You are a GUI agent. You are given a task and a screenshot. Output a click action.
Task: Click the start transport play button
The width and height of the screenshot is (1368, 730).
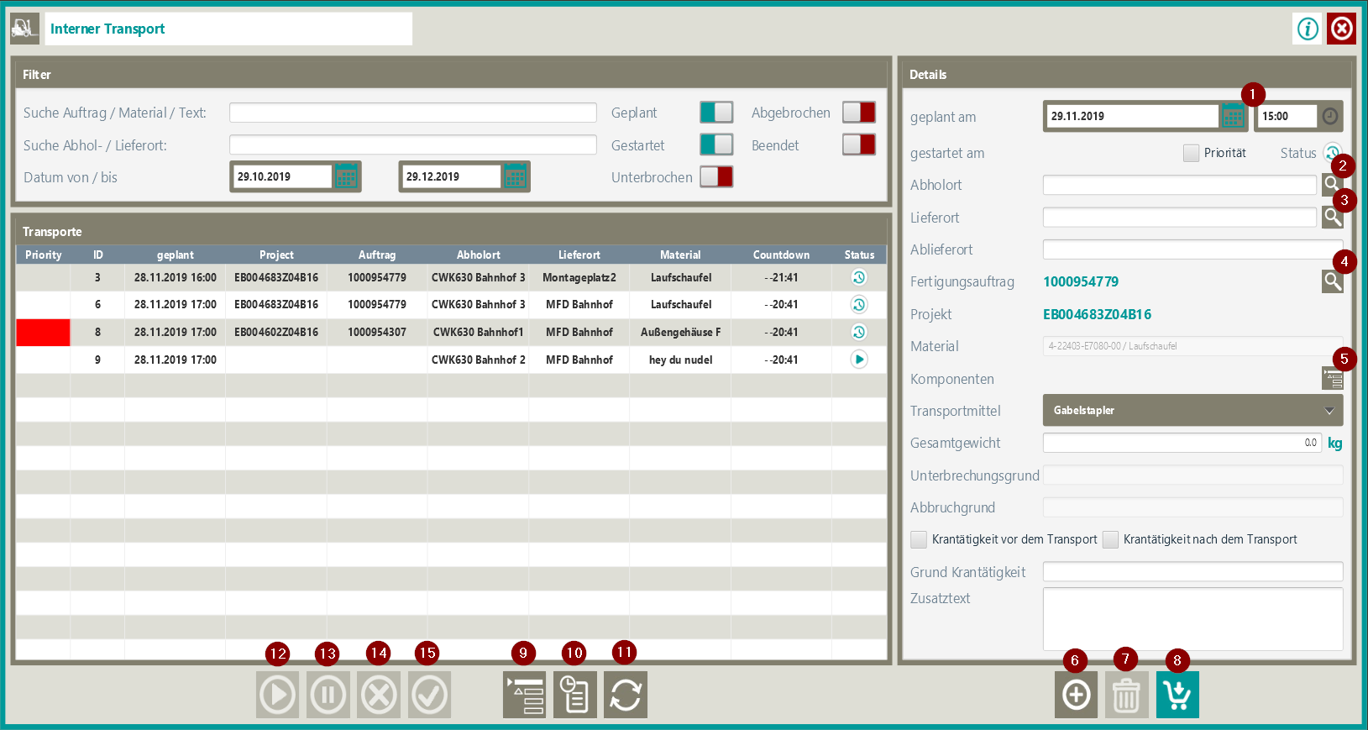pos(277,695)
